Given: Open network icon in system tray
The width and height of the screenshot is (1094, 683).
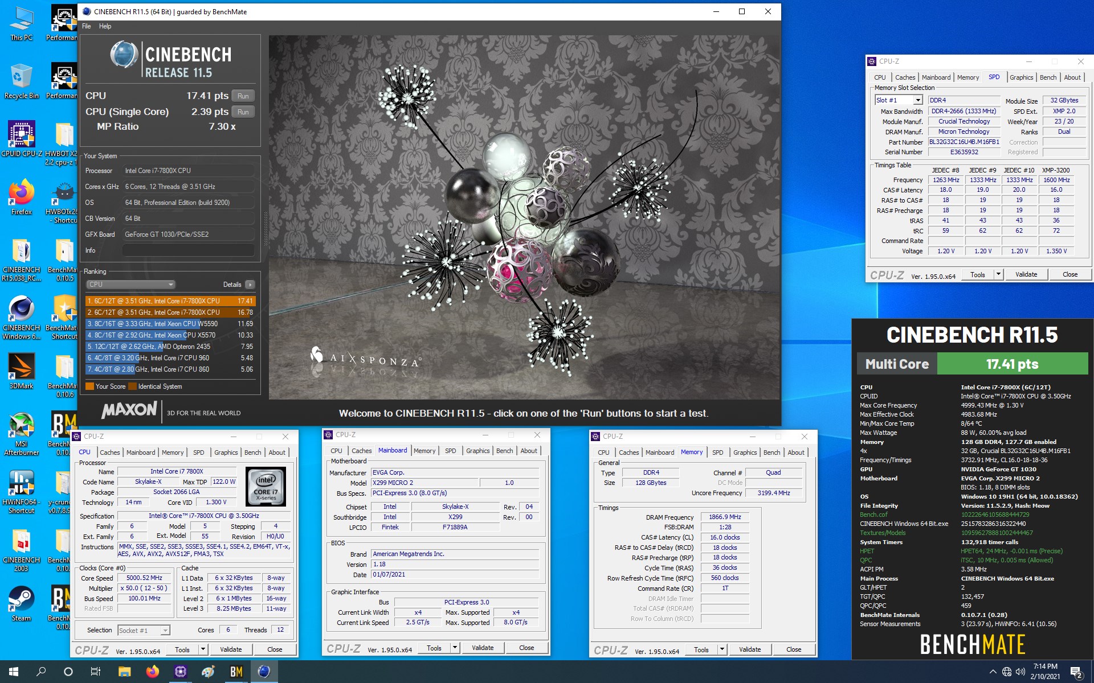Looking at the screenshot, I should (1007, 672).
